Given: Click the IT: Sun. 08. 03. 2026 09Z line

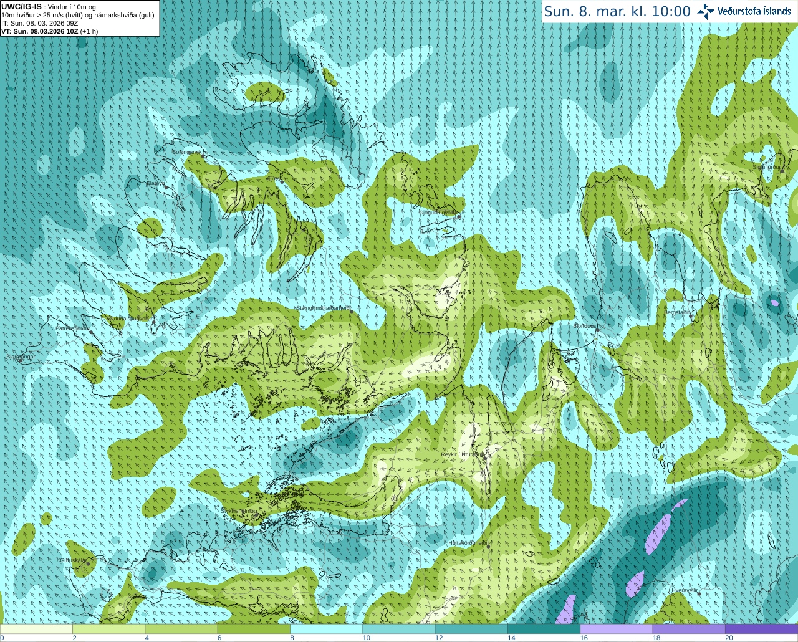Looking at the screenshot, I should coord(39,23).
